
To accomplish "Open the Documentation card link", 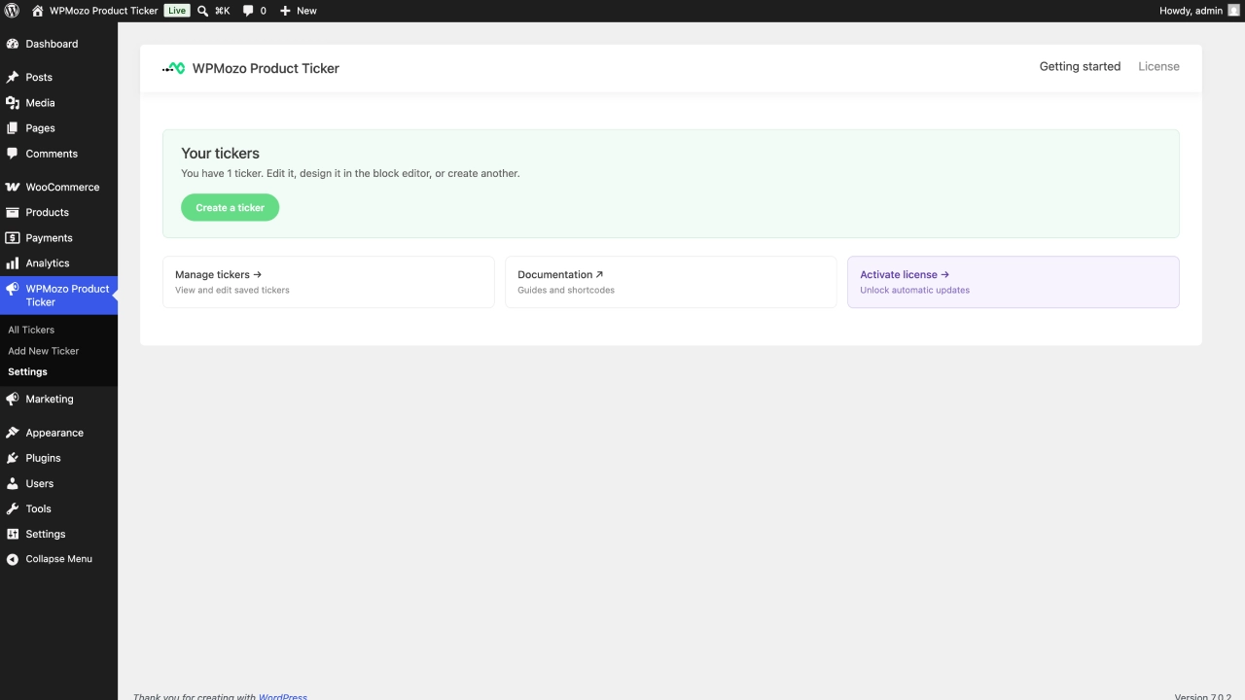I will tap(671, 282).
